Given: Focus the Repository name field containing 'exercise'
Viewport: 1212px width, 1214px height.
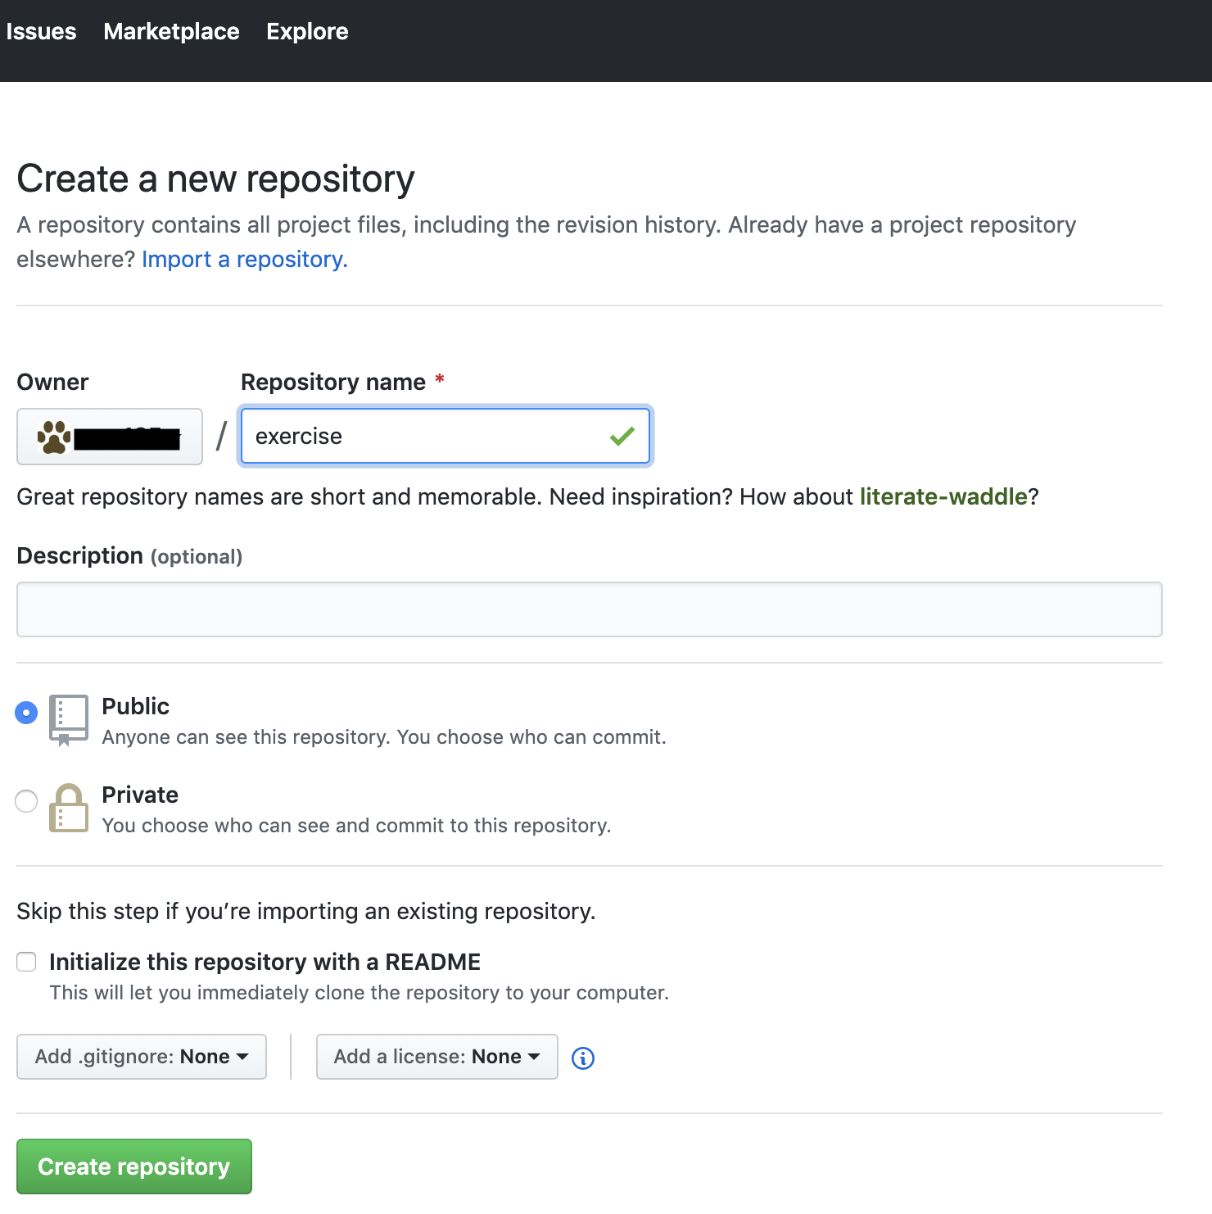Looking at the screenshot, I should tap(445, 436).
